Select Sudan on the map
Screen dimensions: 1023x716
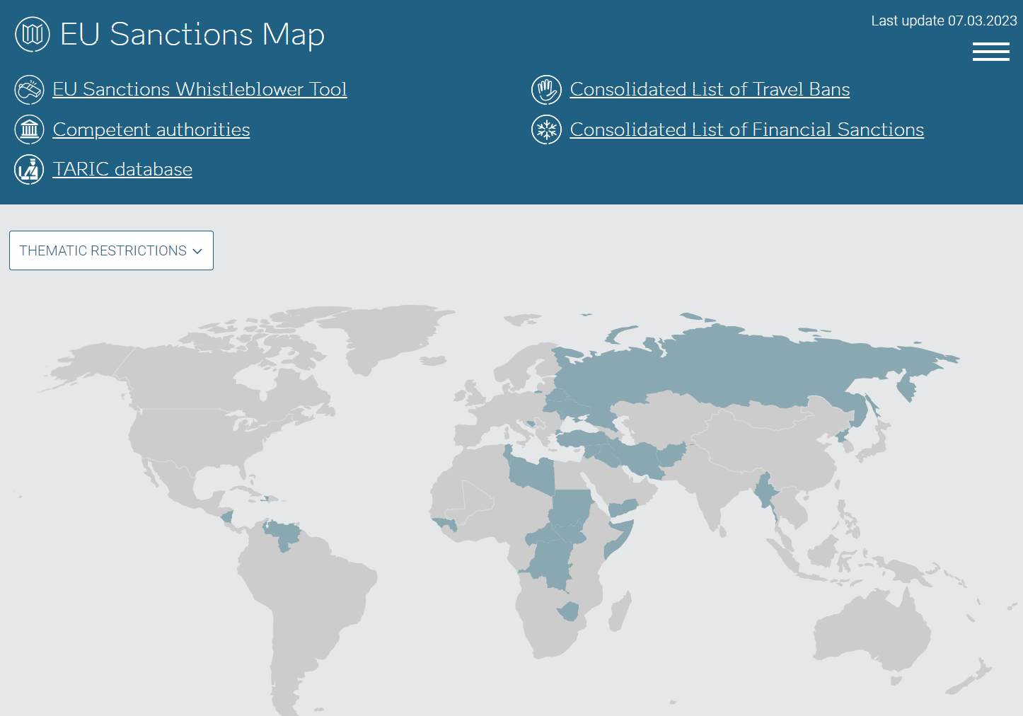pyautogui.click(x=572, y=506)
